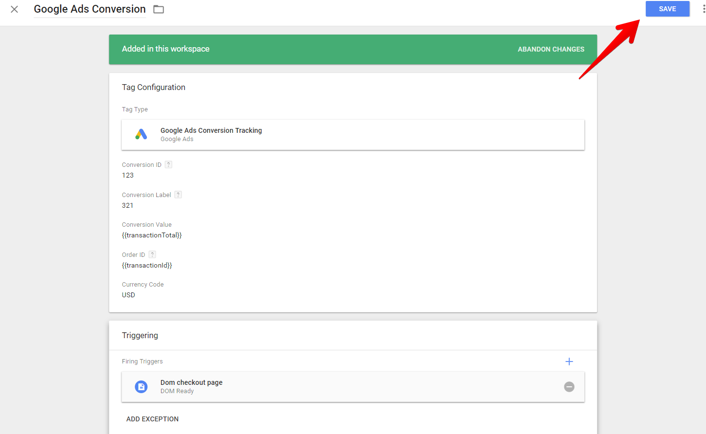The image size is (706, 434).
Task: Select the Google Ads Conversion Tracking tag type
Action: (353, 135)
